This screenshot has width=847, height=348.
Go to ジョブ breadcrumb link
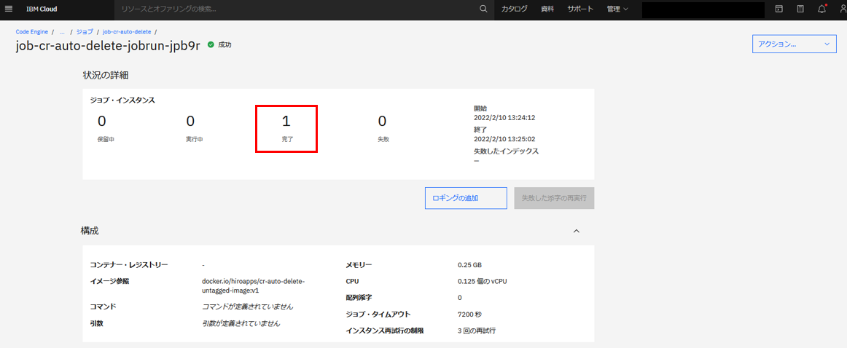point(85,32)
